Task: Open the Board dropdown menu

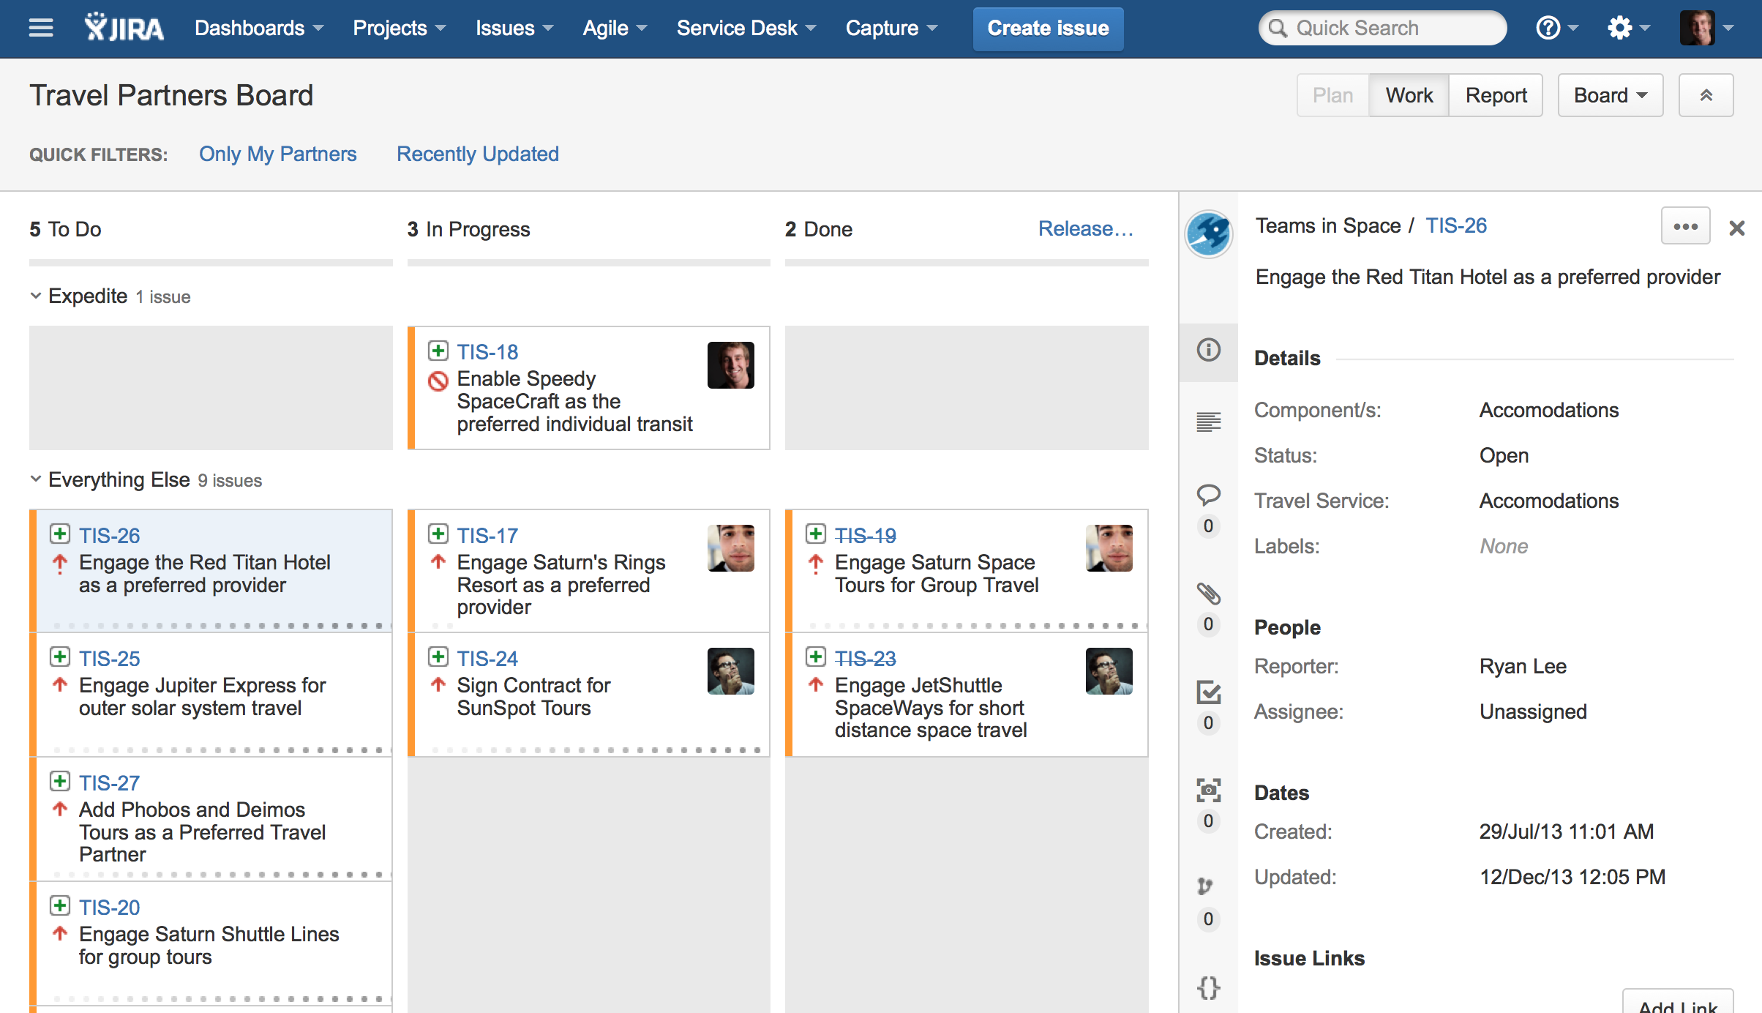Action: (1610, 95)
